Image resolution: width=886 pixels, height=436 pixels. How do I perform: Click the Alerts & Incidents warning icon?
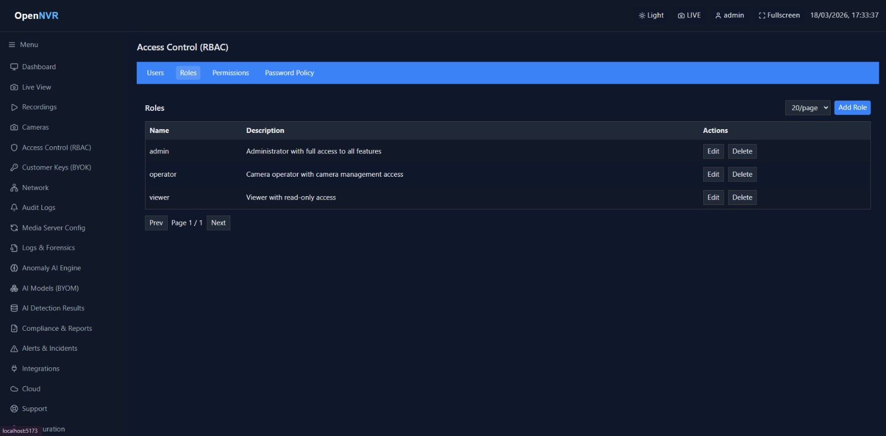[14, 348]
